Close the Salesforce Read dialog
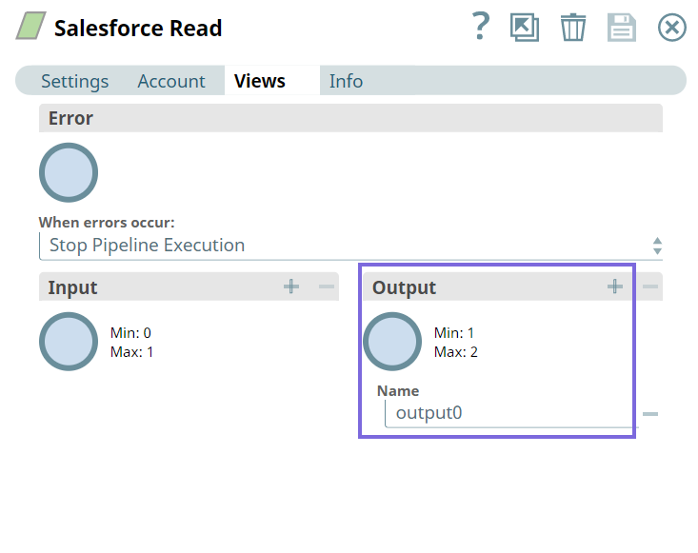The image size is (698, 553). pos(671,28)
